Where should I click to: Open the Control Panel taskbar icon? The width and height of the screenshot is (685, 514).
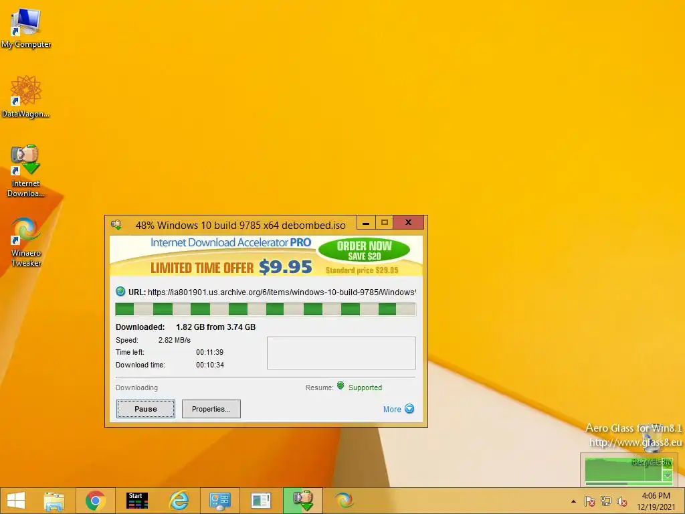coord(219,501)
